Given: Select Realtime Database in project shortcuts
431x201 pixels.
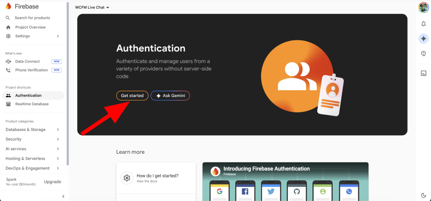Looking at the screenshot, I should [x=32, y=104].
